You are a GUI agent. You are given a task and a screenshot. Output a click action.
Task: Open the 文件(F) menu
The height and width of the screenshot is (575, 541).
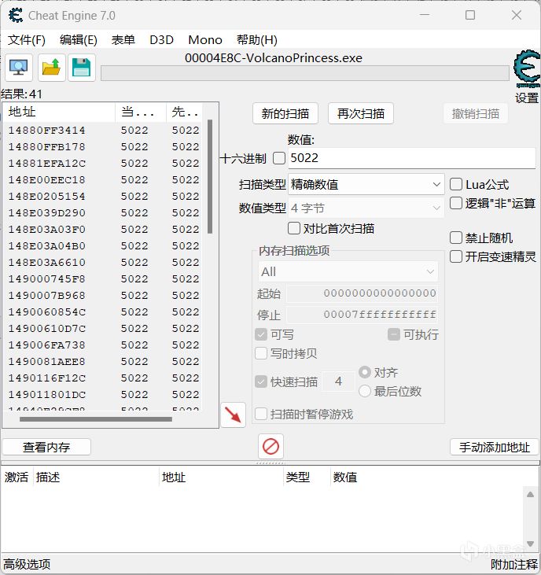click(27, 39)
